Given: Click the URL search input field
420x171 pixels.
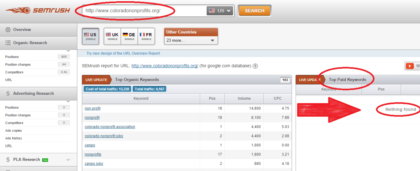Looking at the screenshot, I should click(x=145, y=11).
